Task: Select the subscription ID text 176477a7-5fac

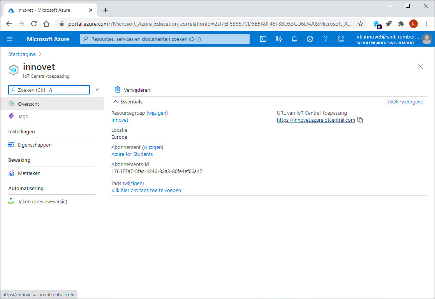Action: tap(157, 171)
